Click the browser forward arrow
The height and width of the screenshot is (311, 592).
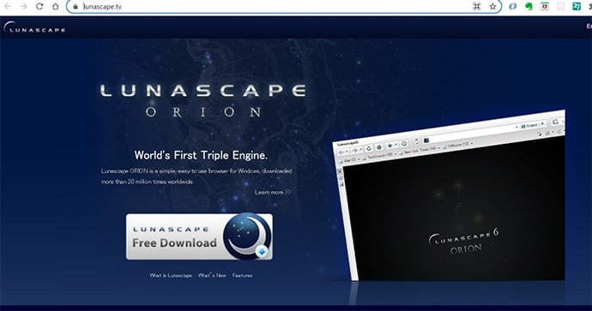[23, 6]
